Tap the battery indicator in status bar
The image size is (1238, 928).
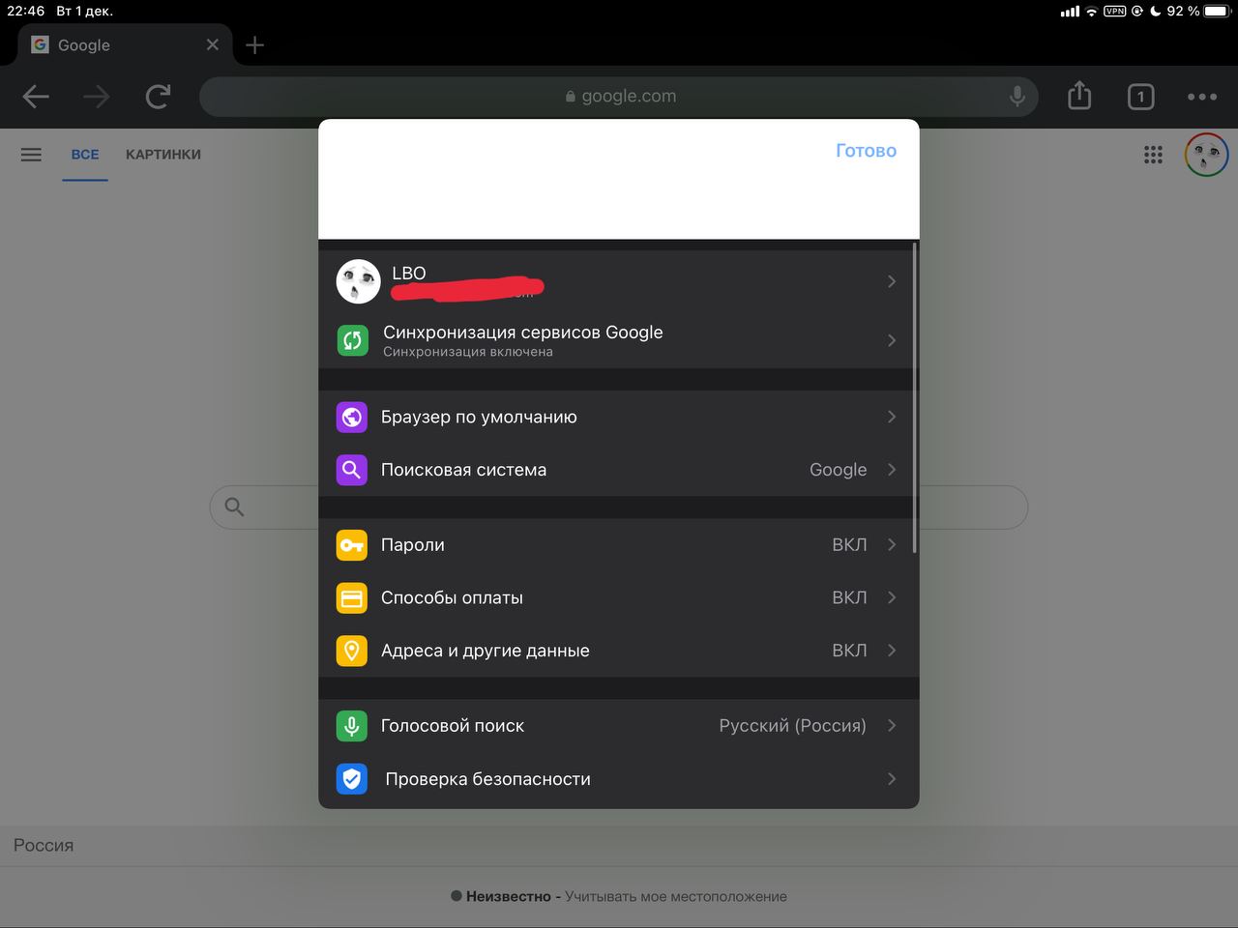1216,12
